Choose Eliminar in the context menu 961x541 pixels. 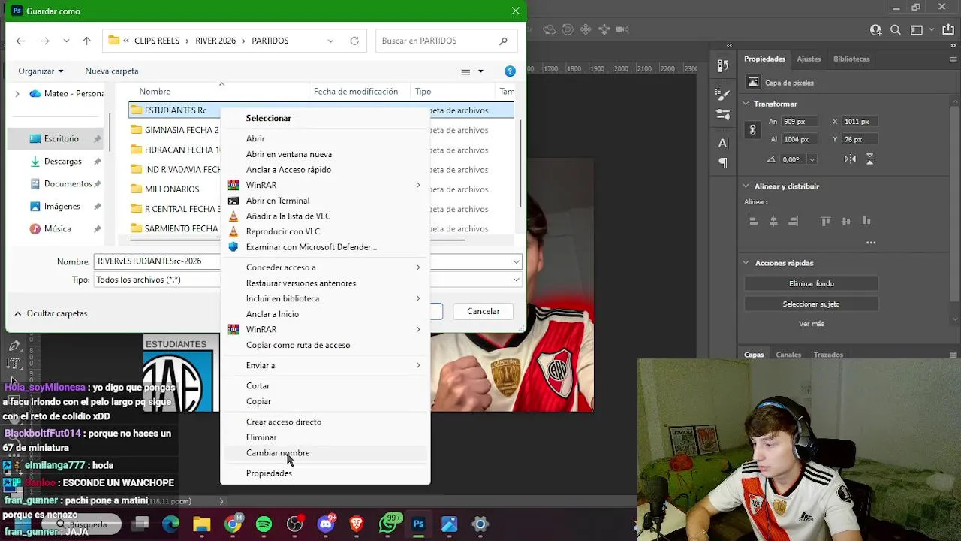click(x=325, y=437)
